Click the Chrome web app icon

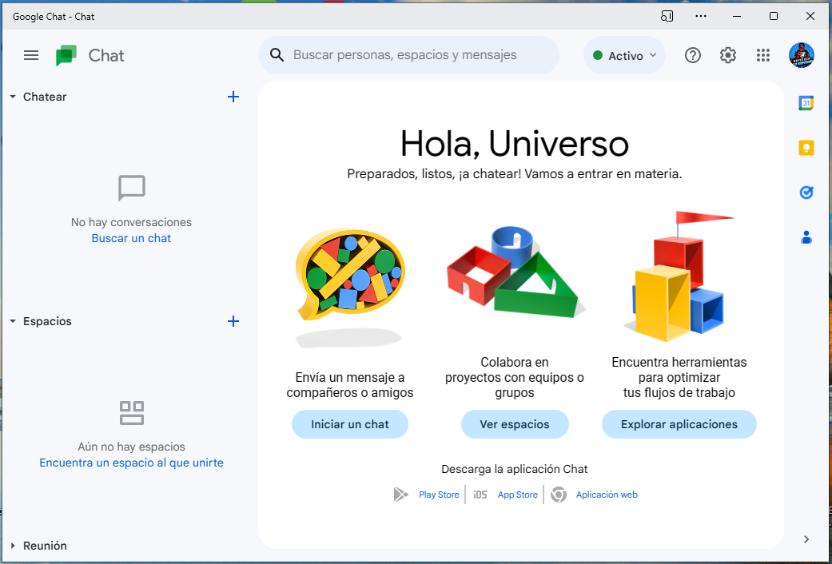[558, 494]
